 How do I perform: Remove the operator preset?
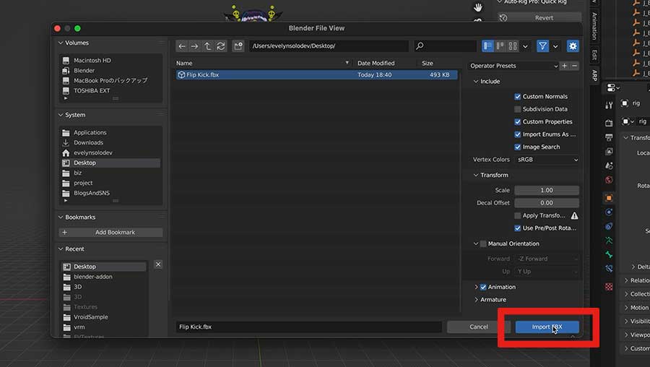[x=574, y=66]
